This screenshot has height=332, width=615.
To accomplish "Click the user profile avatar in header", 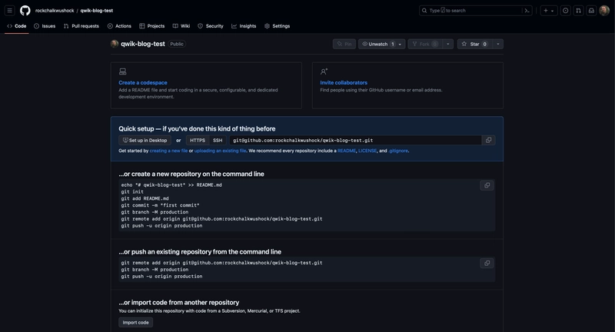I will click(604, 11).
